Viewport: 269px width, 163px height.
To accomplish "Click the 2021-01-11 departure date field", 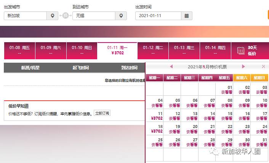I will pyautogui.click(x=158, y=16).
